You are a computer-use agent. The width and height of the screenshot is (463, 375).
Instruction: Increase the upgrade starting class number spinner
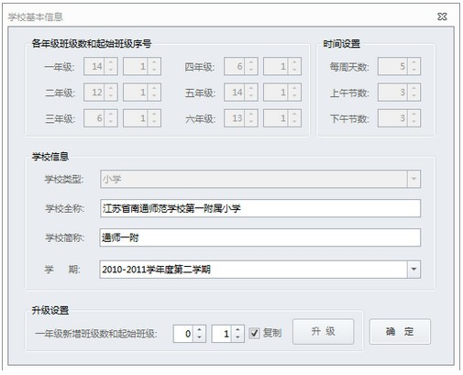point(237,329)
